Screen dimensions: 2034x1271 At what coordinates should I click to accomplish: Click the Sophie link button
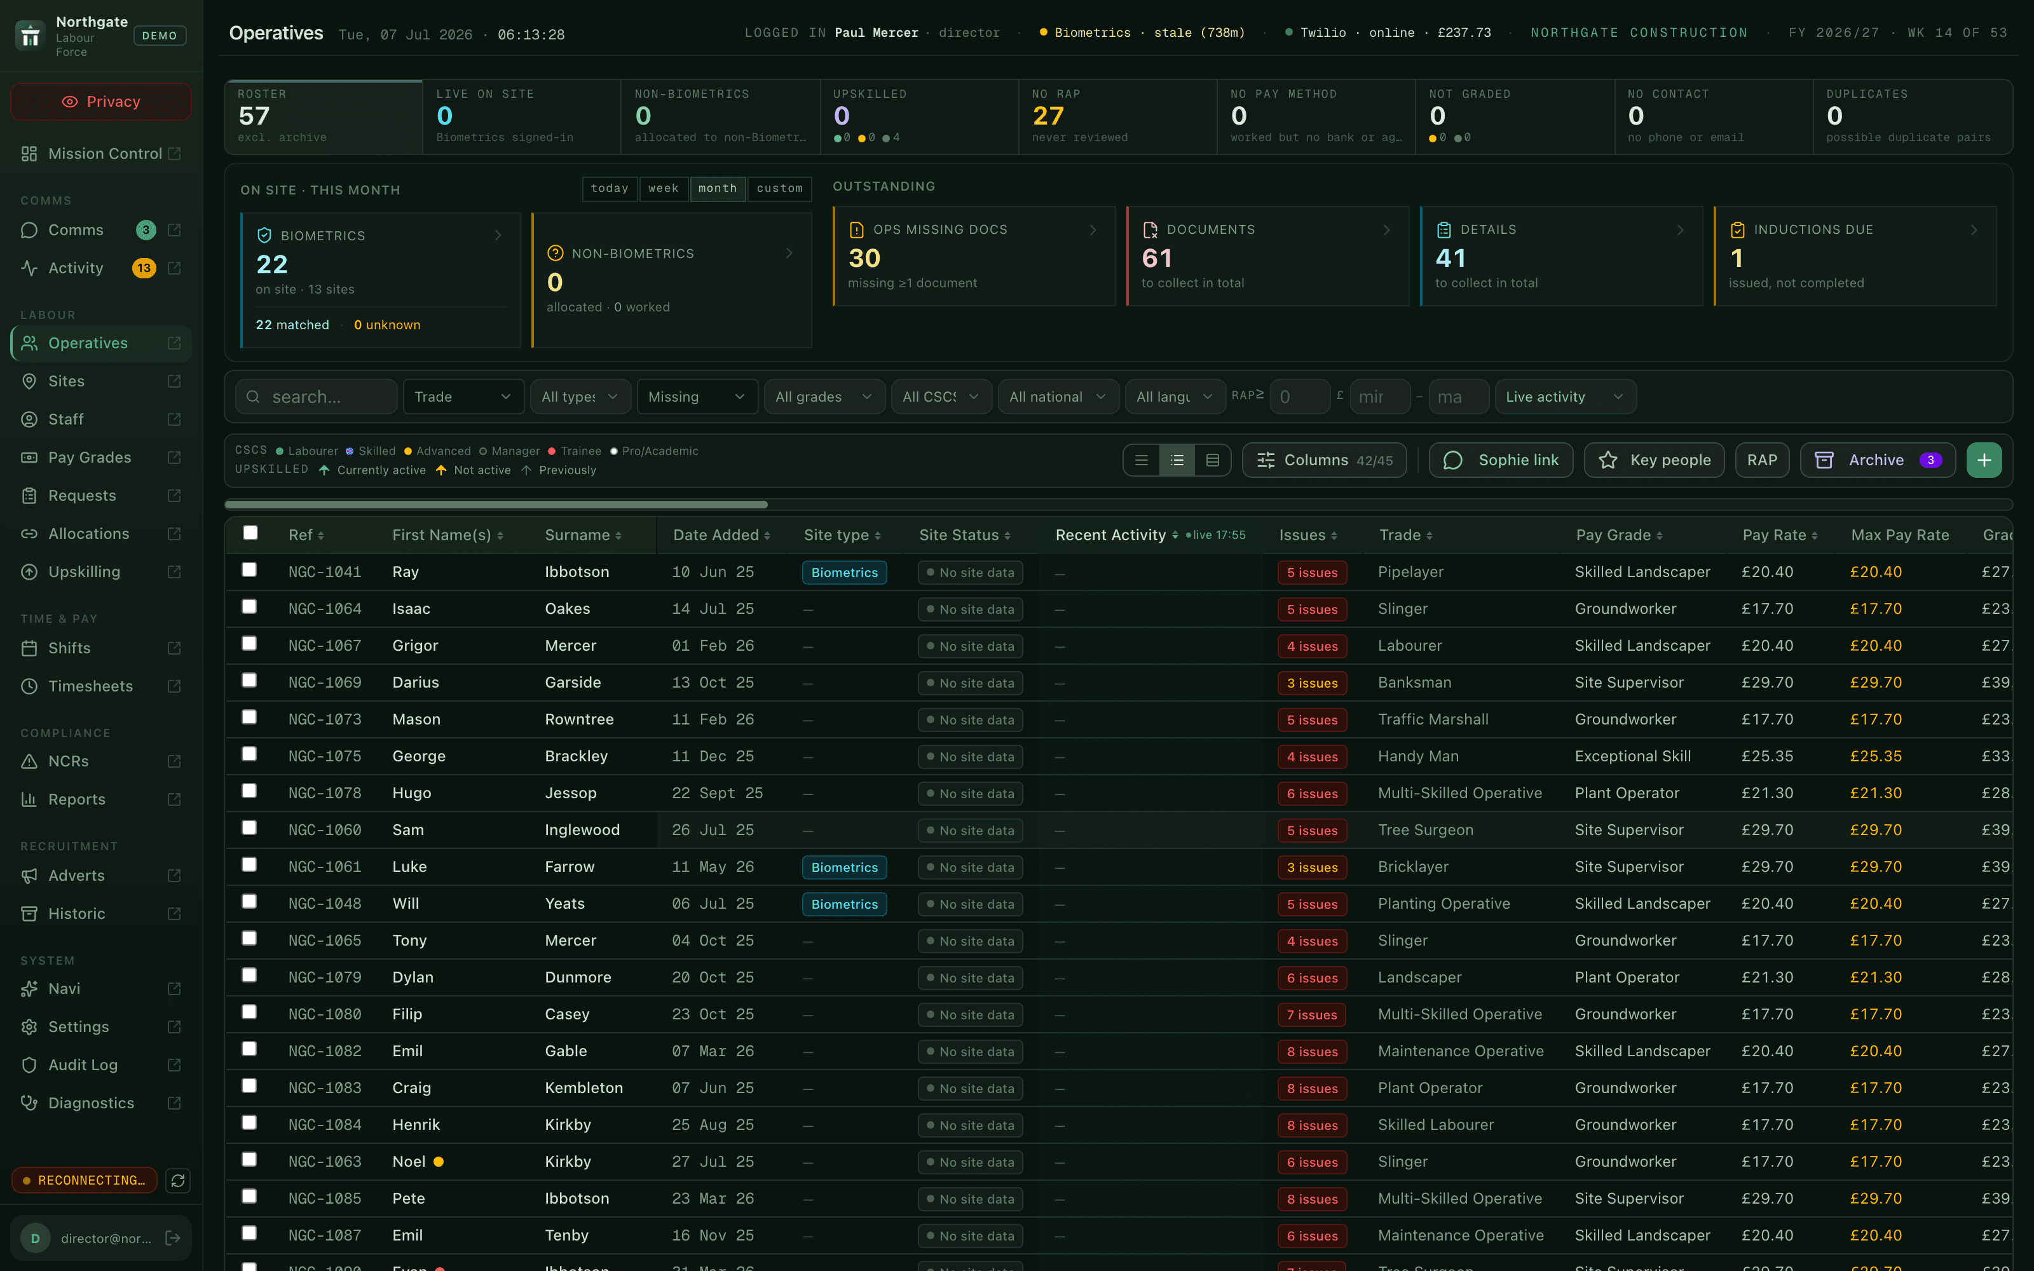point(1500,461)
